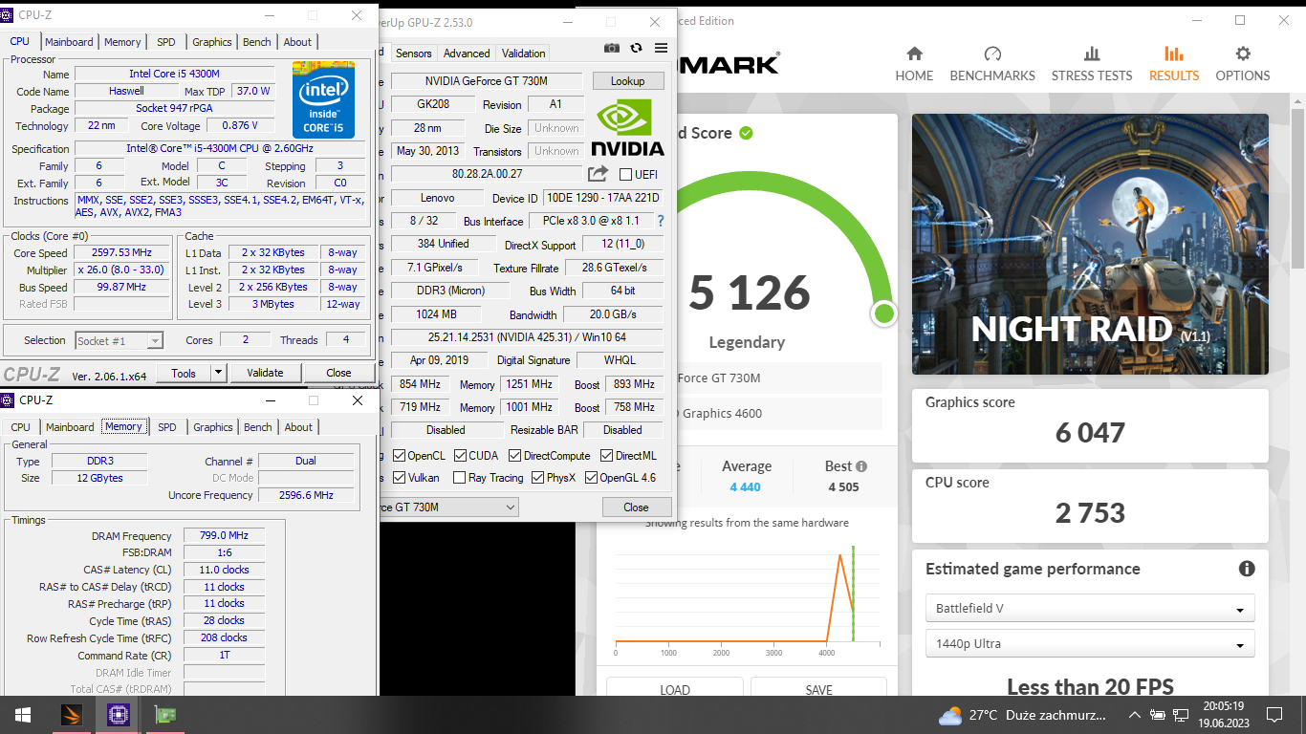Click Estimated game performance info icon
Viewport: 1306px width, 734px height.
click(x=1247, y=569)
